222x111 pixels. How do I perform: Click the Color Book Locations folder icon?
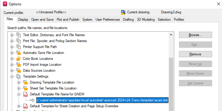point(18,59)
